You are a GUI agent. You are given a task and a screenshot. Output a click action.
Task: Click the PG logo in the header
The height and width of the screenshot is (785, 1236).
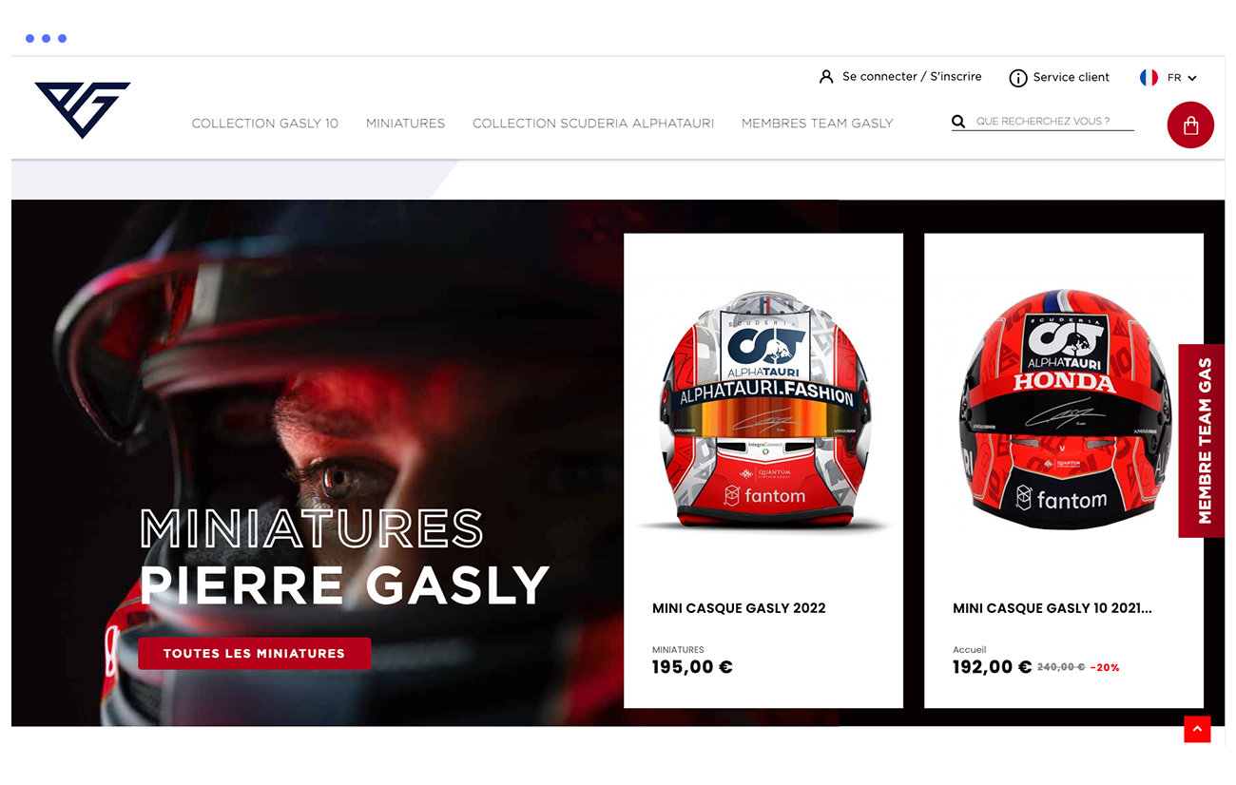83,109
